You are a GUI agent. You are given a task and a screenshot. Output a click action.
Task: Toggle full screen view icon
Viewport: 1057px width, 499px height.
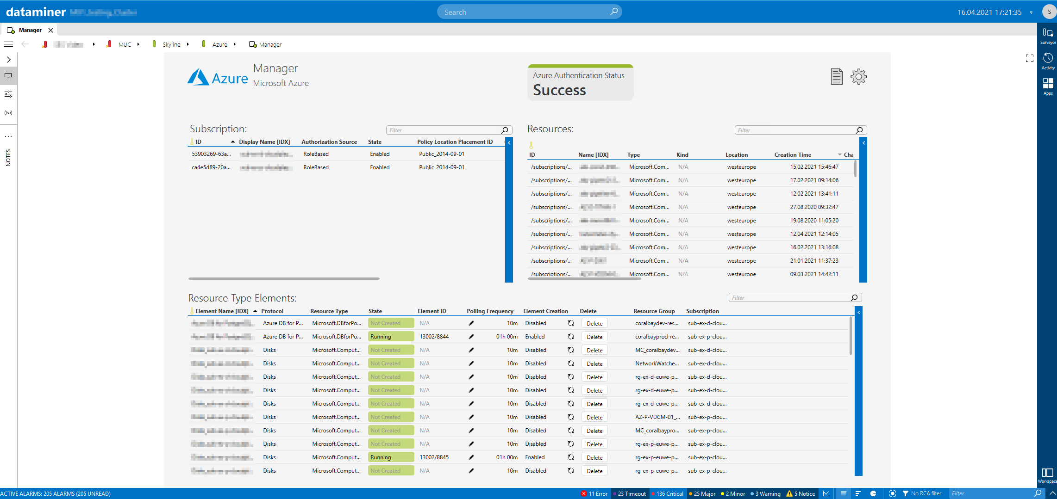[1030, 58]
